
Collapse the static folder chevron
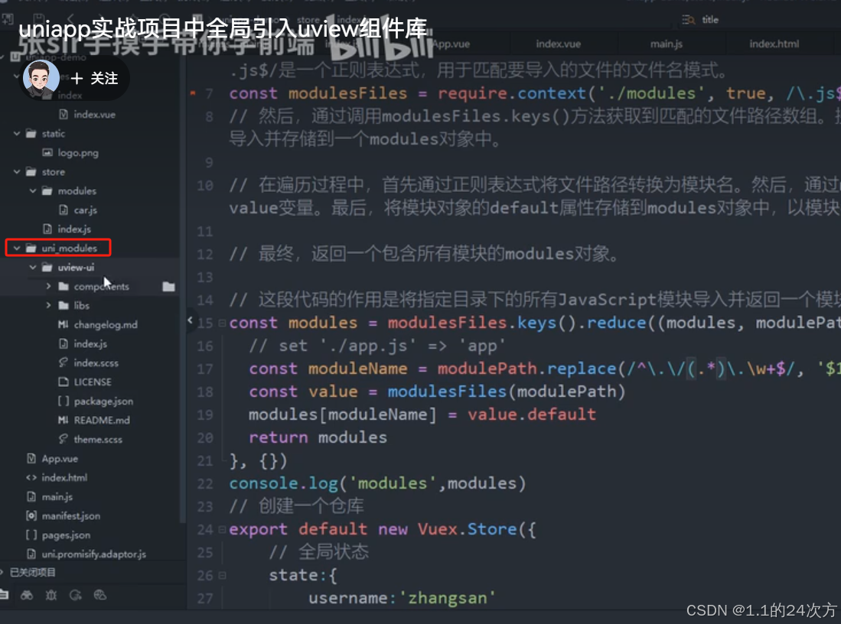click(x=17, y=134)
